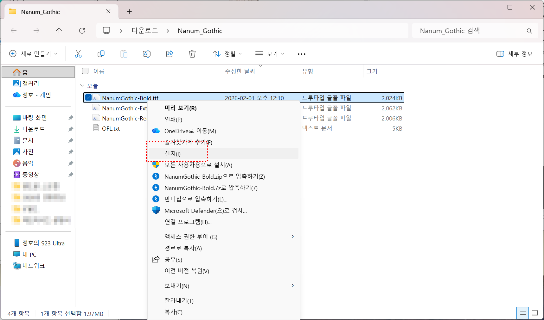Viewport: 544px width, 320px height.
Task: Click the chevron before 다운로드 in address bar
Action: 121,31
